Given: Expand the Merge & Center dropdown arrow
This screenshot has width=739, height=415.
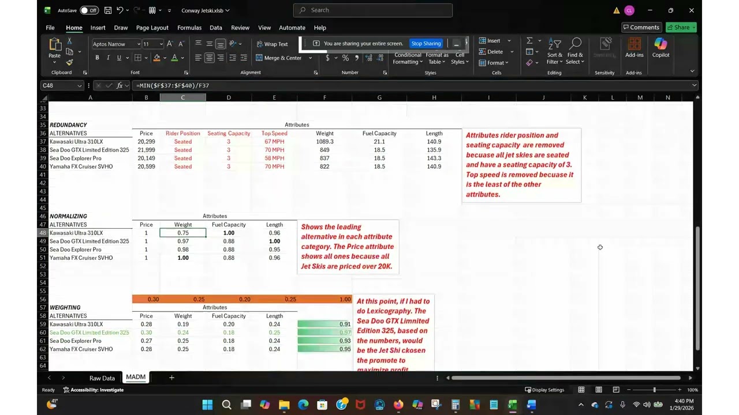Looking at the screenshot, I should tap(310, 58).
